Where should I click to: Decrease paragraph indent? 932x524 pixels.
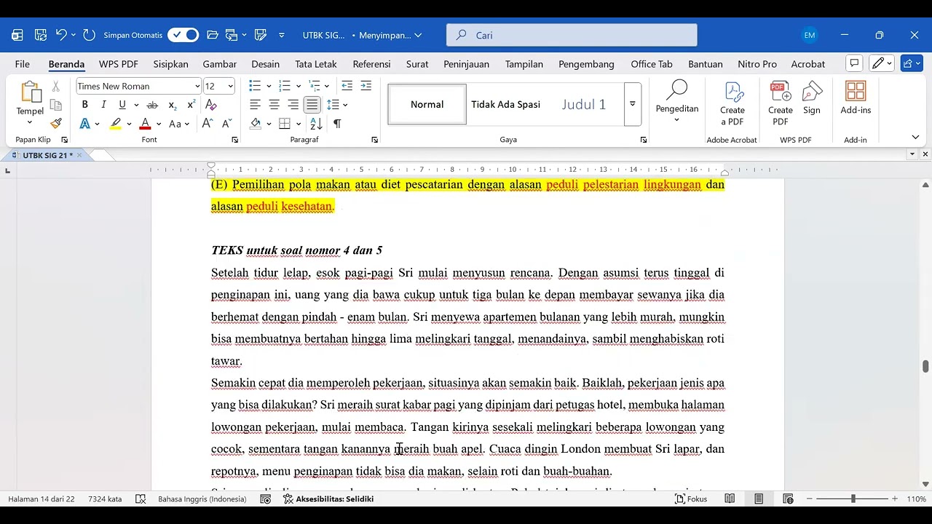pos(347,86)
